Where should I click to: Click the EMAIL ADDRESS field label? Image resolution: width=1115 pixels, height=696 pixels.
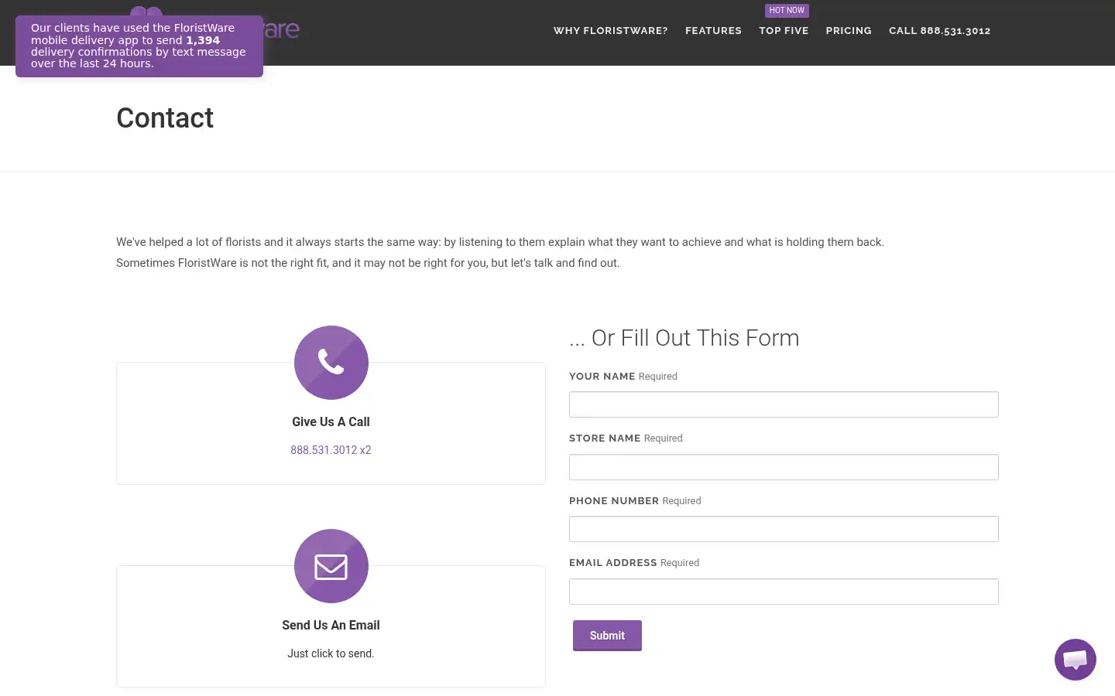point(612,563)
